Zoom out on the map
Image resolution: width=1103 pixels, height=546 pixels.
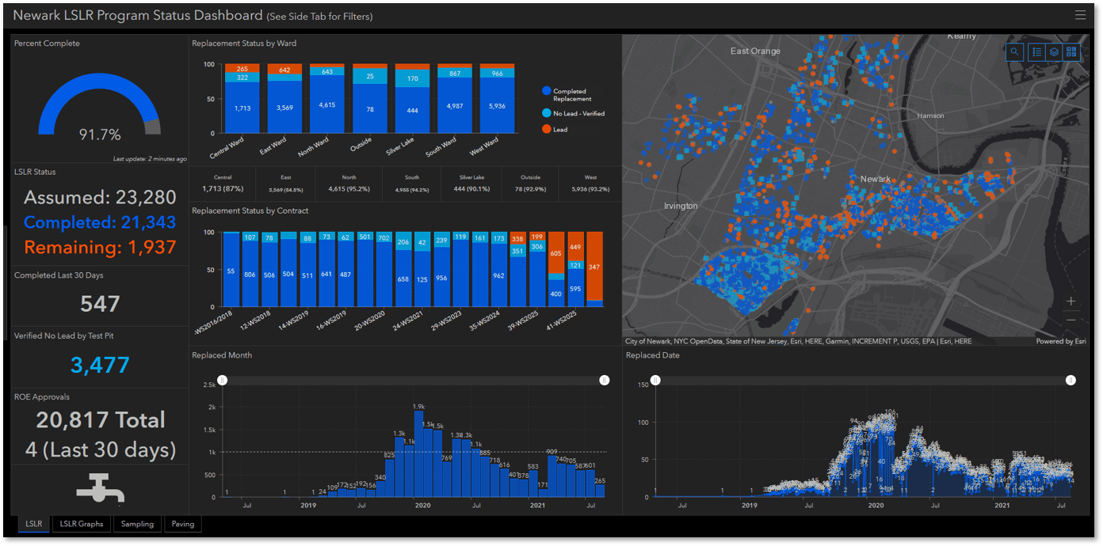tap(1071, 320)
